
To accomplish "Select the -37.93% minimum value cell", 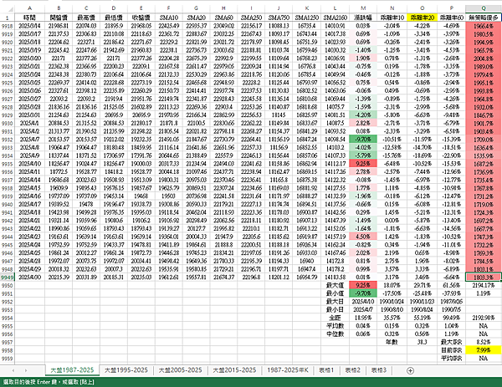I will (x=452, y=293).
